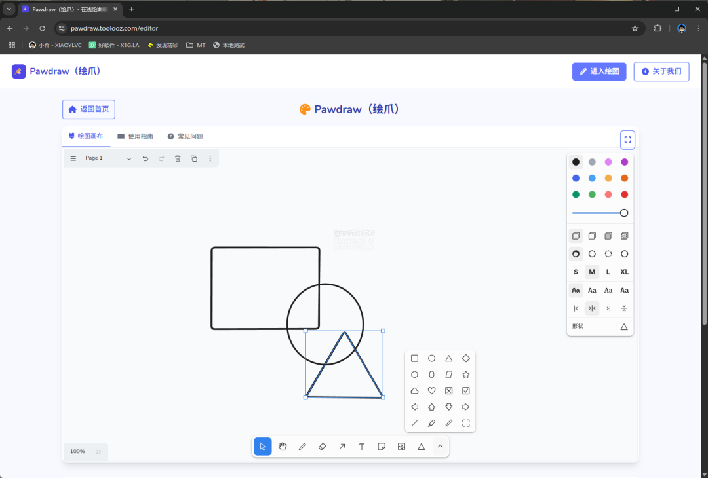This screenshot has height=478, width=708.
Task: Select the Hand pan tool
Action: [283, 447]
